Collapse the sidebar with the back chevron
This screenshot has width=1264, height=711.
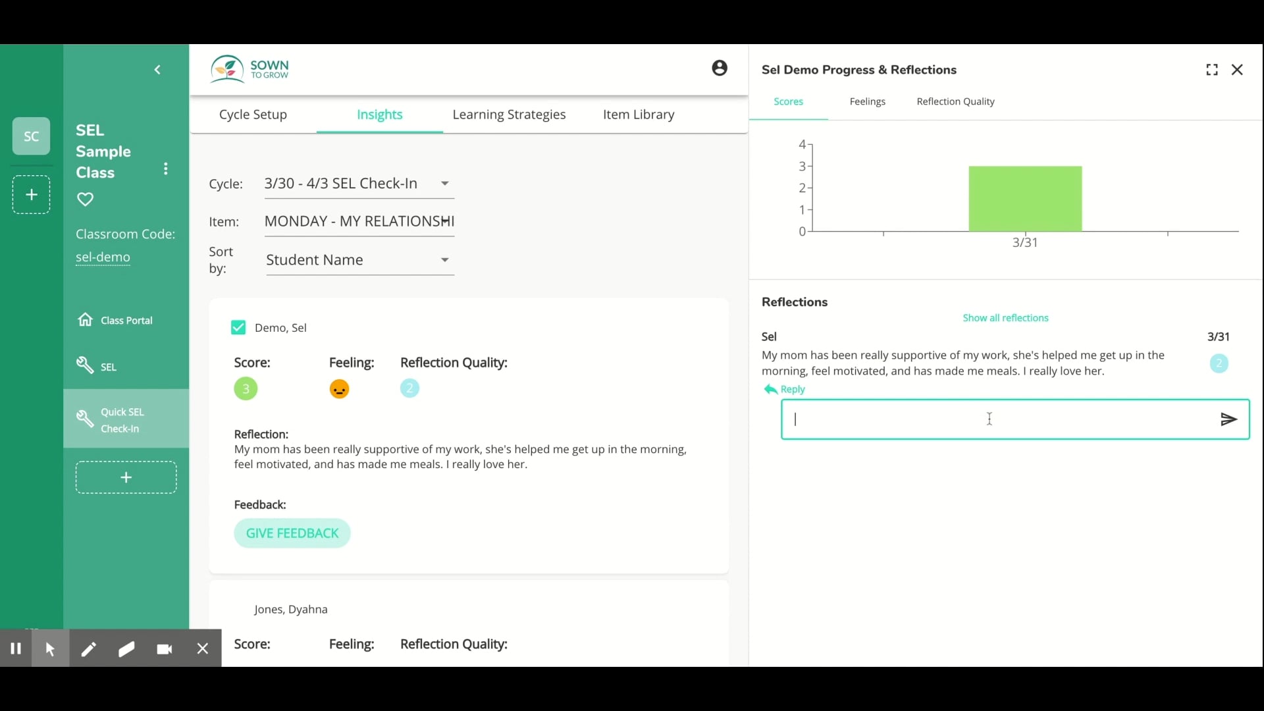[x=157, y=70]
